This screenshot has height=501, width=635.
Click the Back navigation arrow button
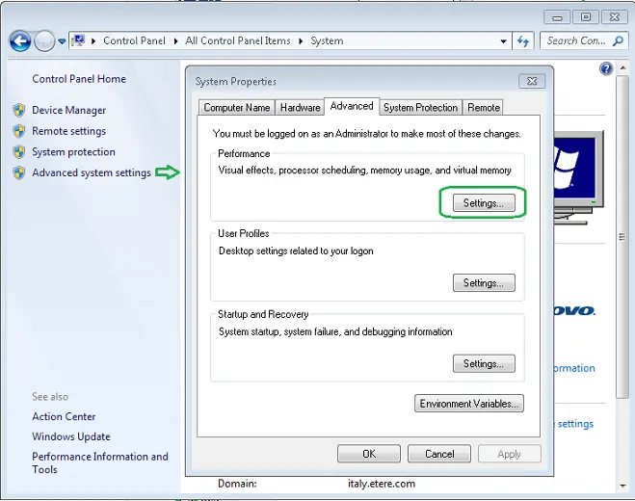pos(19,41)
